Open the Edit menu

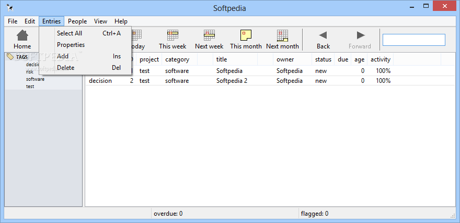[x=30, y=21]
